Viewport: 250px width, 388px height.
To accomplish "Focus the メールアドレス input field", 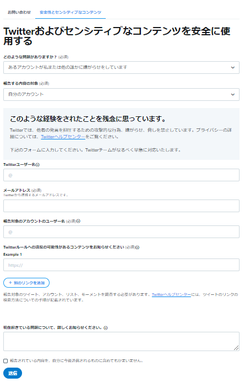I will point(121,206).
